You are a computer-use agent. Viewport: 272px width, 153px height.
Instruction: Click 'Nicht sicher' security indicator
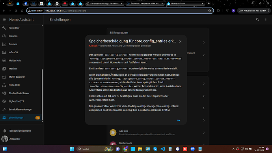[x=35, y=11]
